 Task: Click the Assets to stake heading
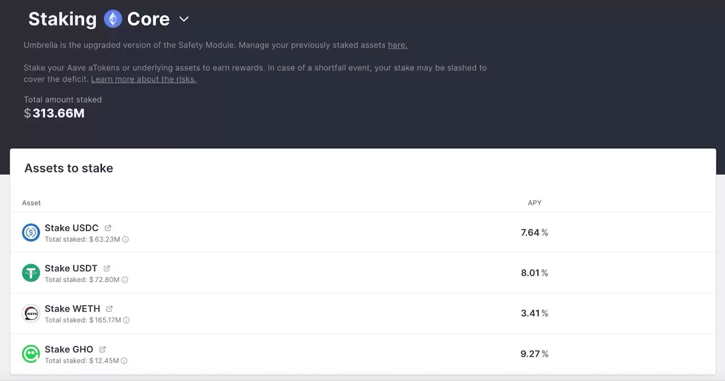(x=68, y=168)
